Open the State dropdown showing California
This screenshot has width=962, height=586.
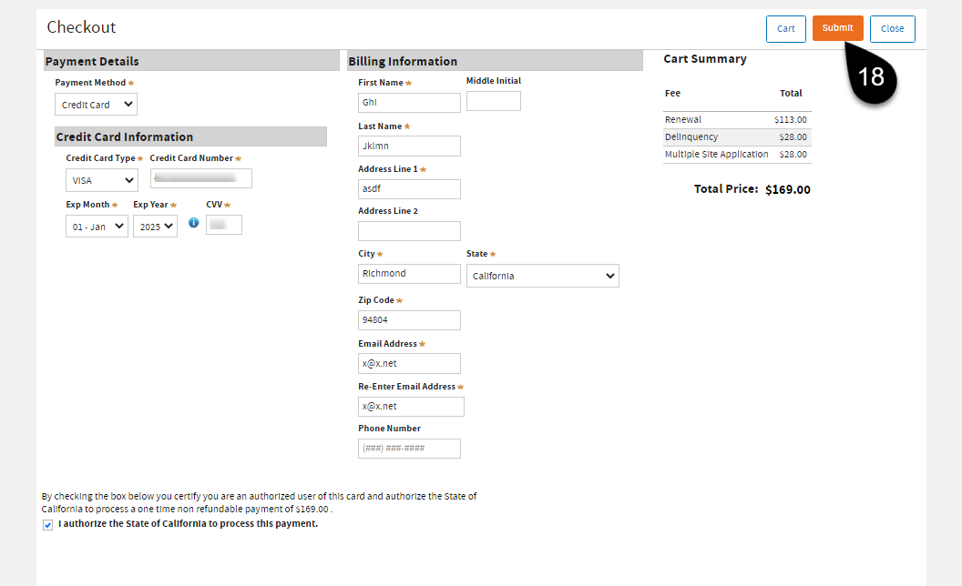(542, 273)
